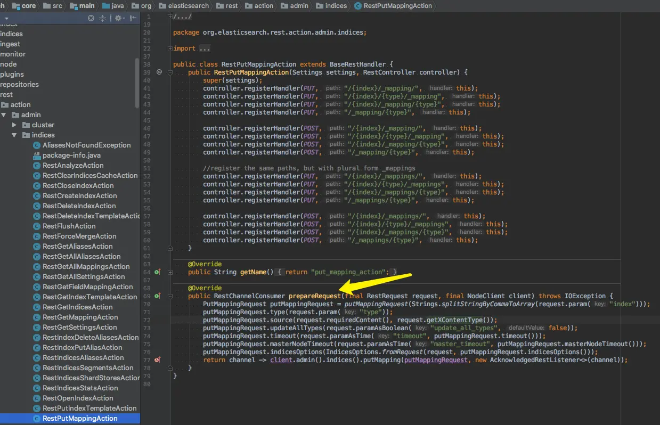
Task: Select the plugins package in tree
Action: [x=12, y=74]
